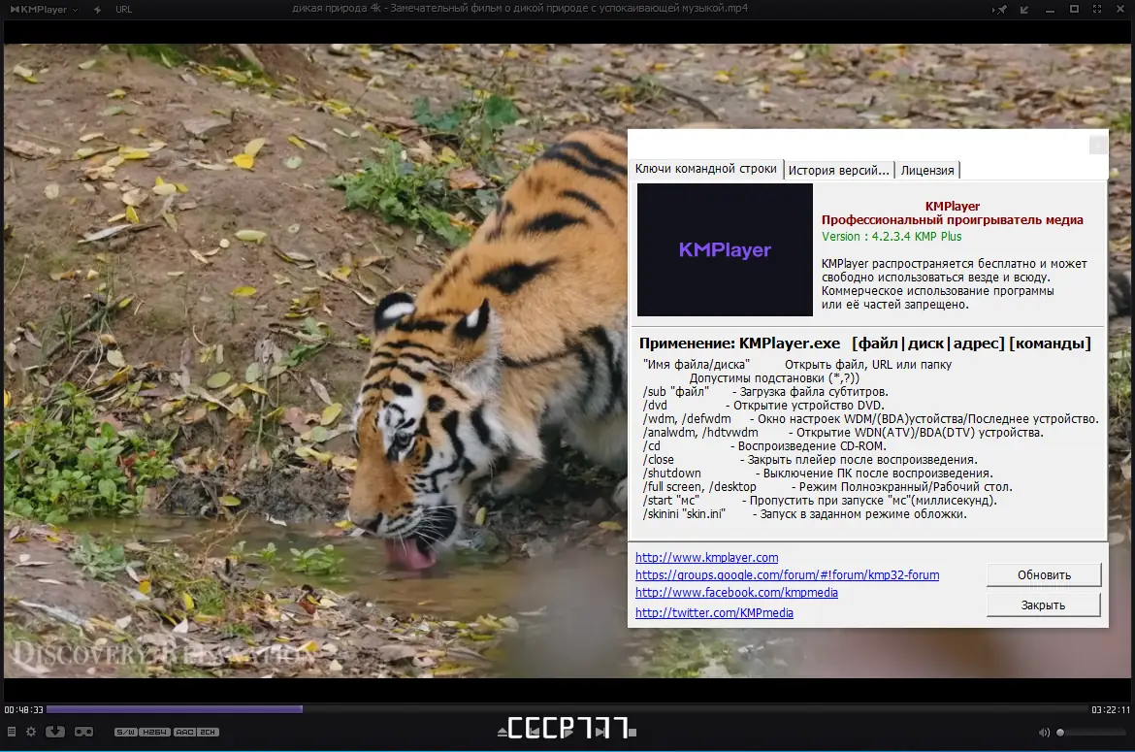
Task: Click the elapsed time 00:48:33
Action: [x=24, y=710]
